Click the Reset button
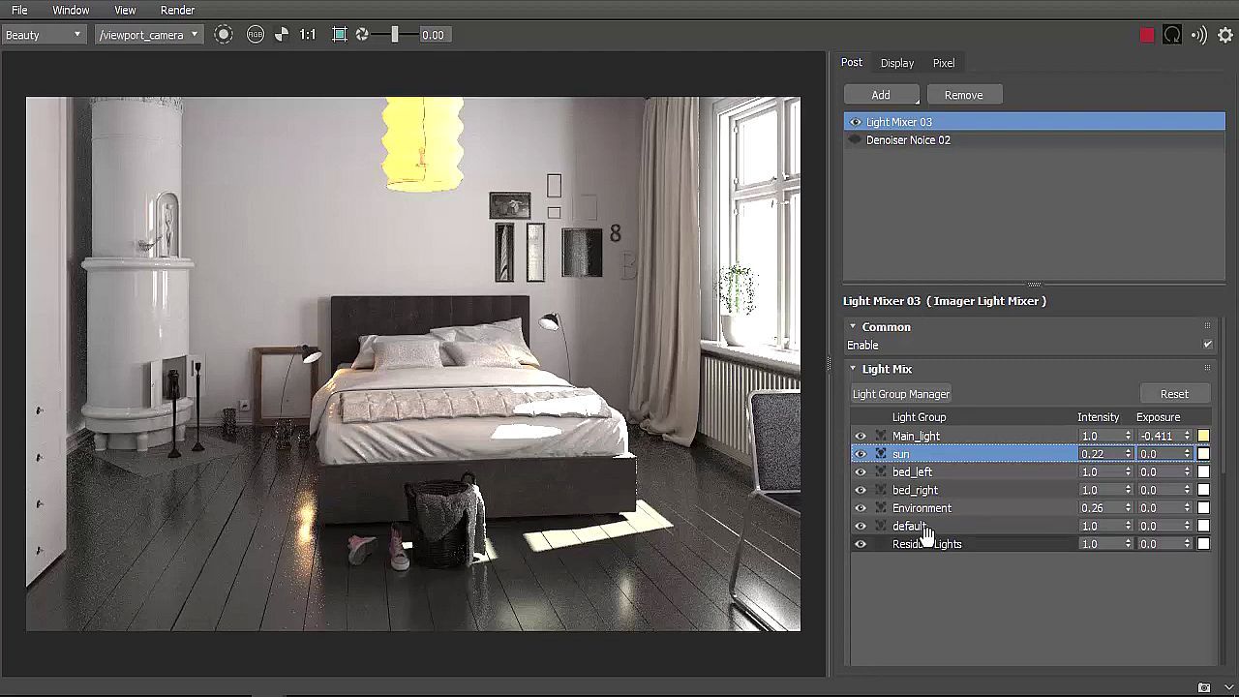 coord(1174,394)
